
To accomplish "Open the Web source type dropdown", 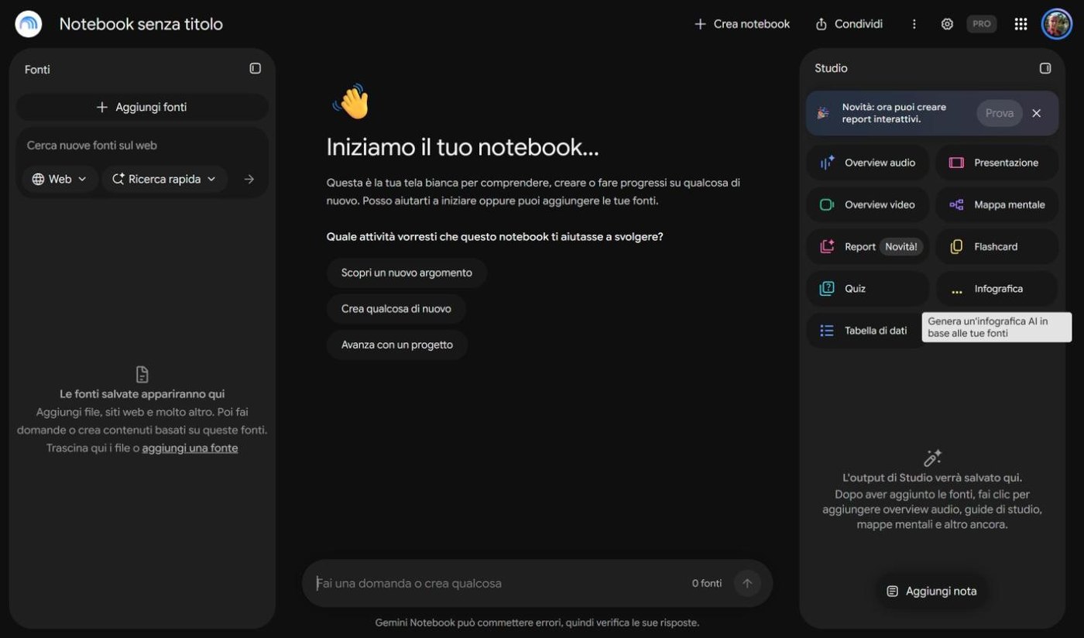I will (x=60, y=179).
